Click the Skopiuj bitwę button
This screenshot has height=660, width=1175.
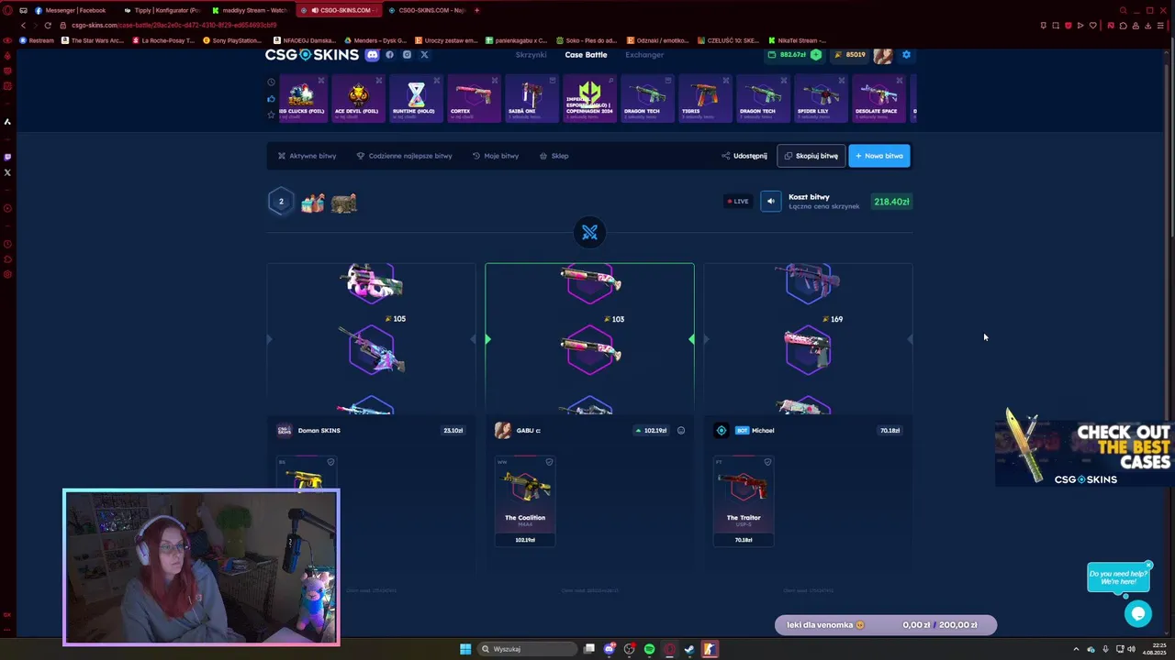(811, 156)
